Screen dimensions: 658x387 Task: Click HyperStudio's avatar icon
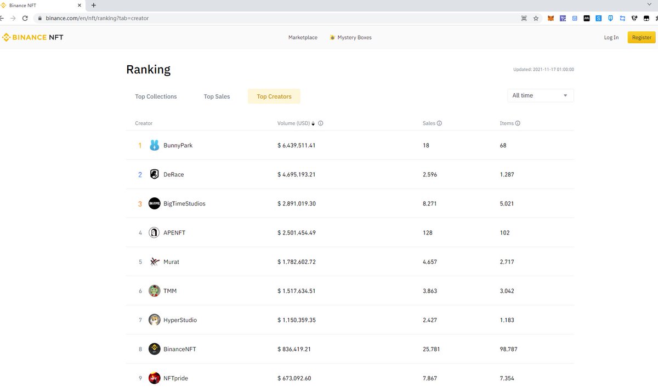(155, 320)
